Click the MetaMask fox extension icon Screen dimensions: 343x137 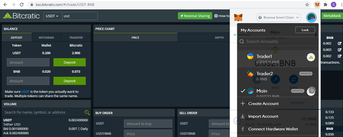coord(317,5)
